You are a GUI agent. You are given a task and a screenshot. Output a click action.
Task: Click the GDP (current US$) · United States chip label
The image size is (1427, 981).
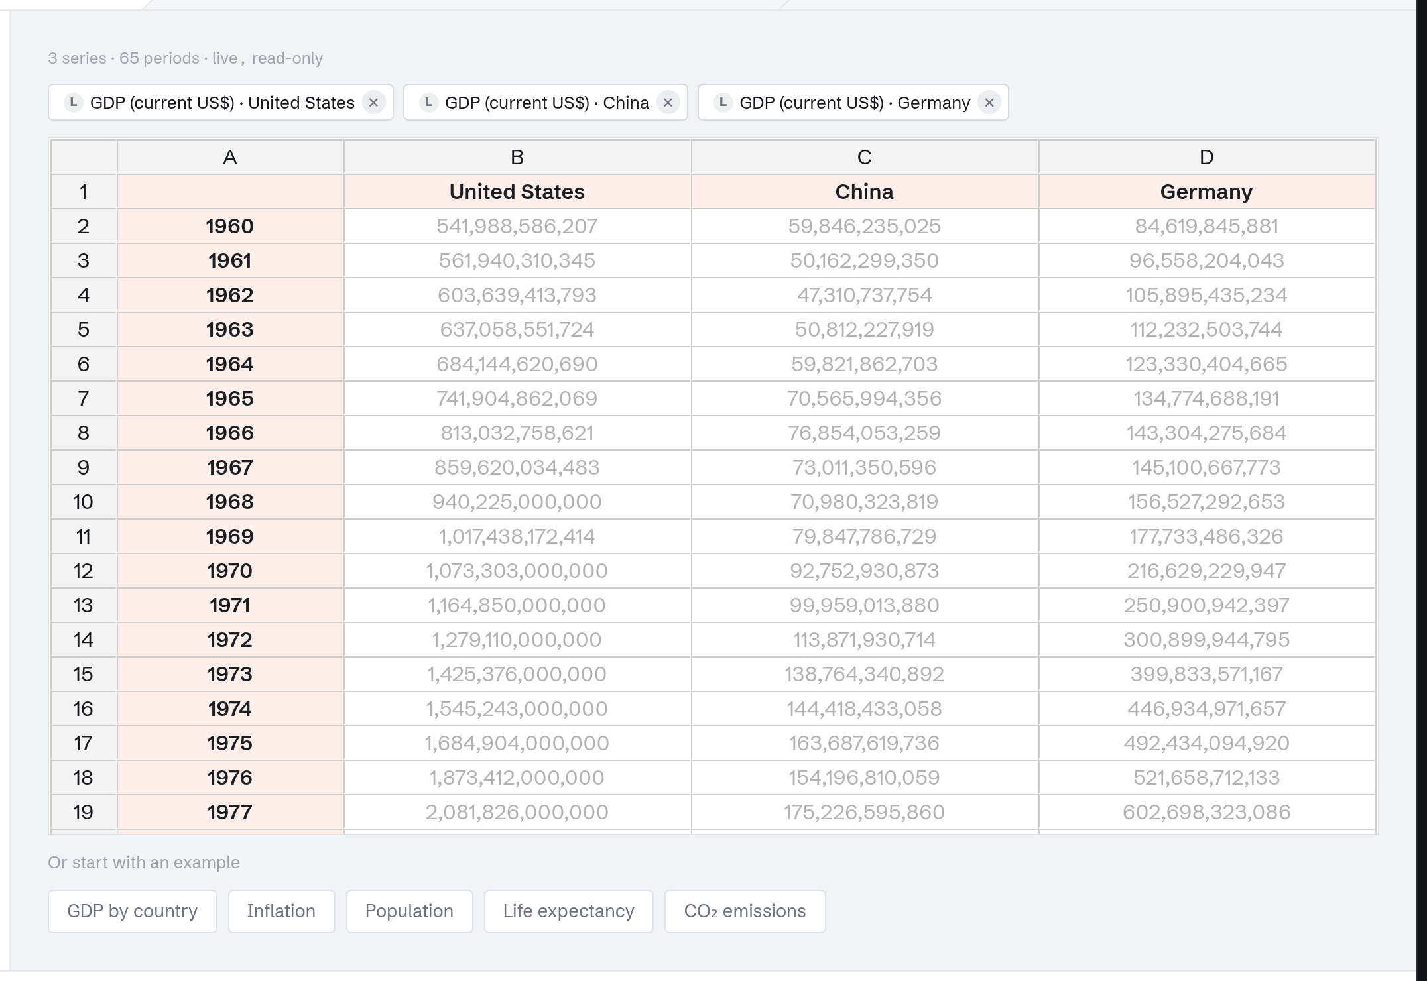click(x=222, y=103)
